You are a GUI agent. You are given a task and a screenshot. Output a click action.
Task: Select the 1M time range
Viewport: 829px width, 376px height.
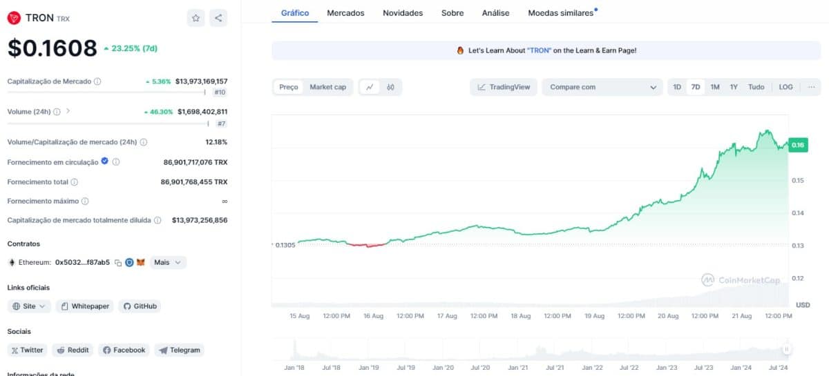(715, 87)
